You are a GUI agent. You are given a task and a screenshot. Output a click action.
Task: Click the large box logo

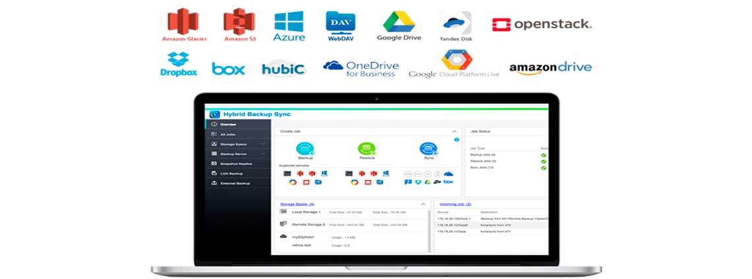pos(228,69)
